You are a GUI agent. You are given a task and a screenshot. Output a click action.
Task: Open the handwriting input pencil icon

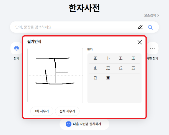pyautogui.click(x=140, y=27)
